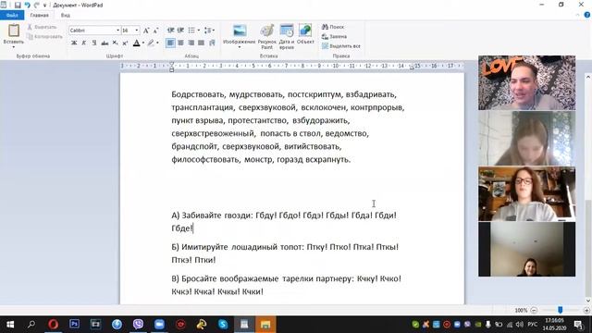Toggle superscript formatting
Image resolution: width=592 pixels, height=333 pixels.
click(126, 43)
